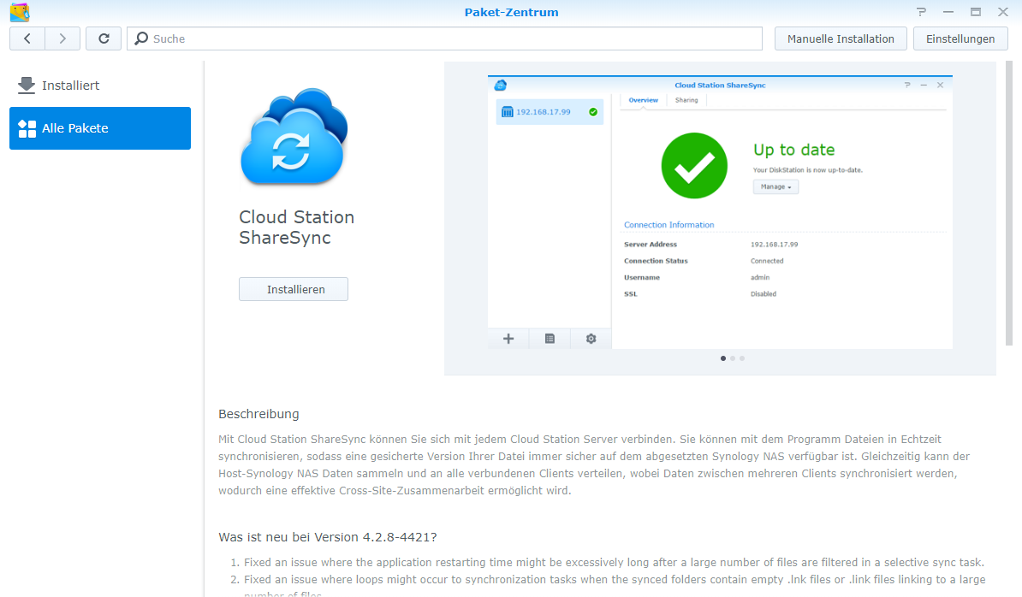Focus the Suche search field

(444, 38)
